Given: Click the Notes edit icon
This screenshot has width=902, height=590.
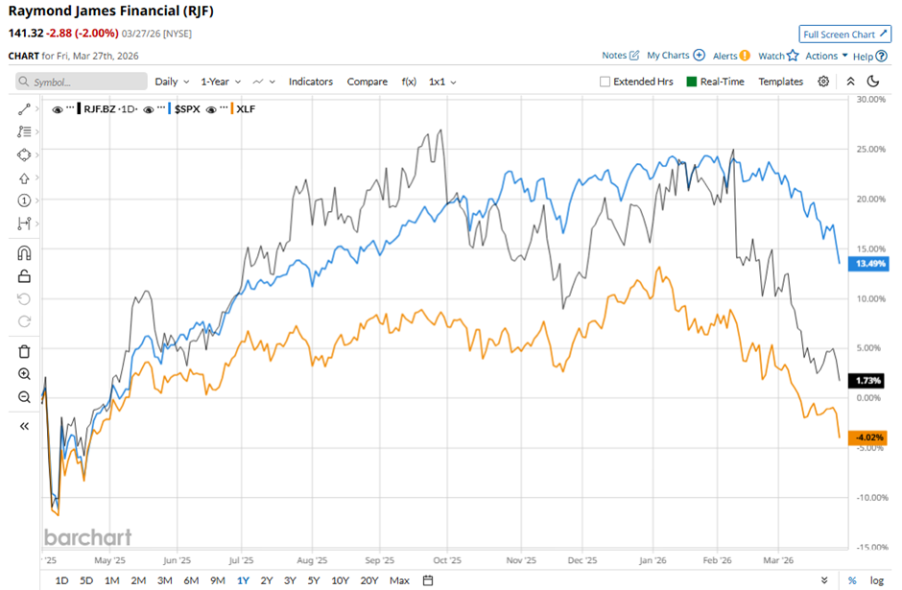Looking at the screenshot, I should pos(634,56).
